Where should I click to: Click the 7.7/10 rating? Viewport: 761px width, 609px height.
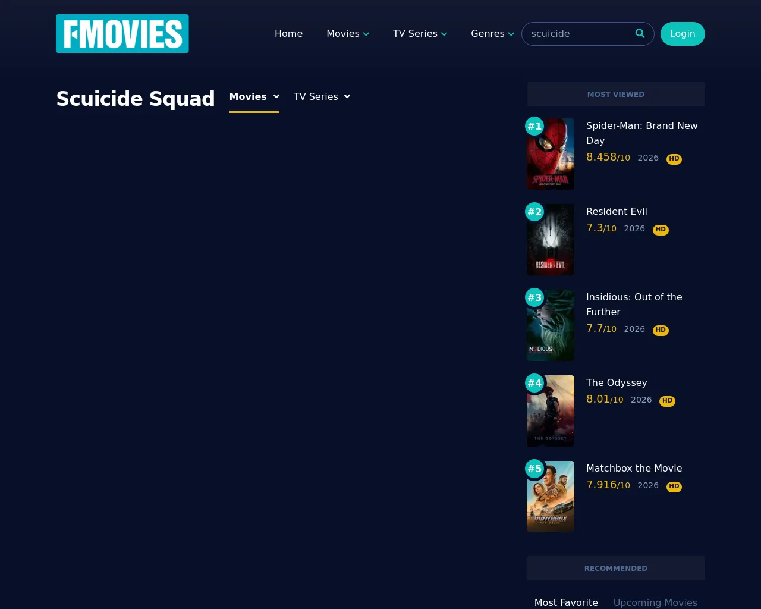(x=601, y=328)
